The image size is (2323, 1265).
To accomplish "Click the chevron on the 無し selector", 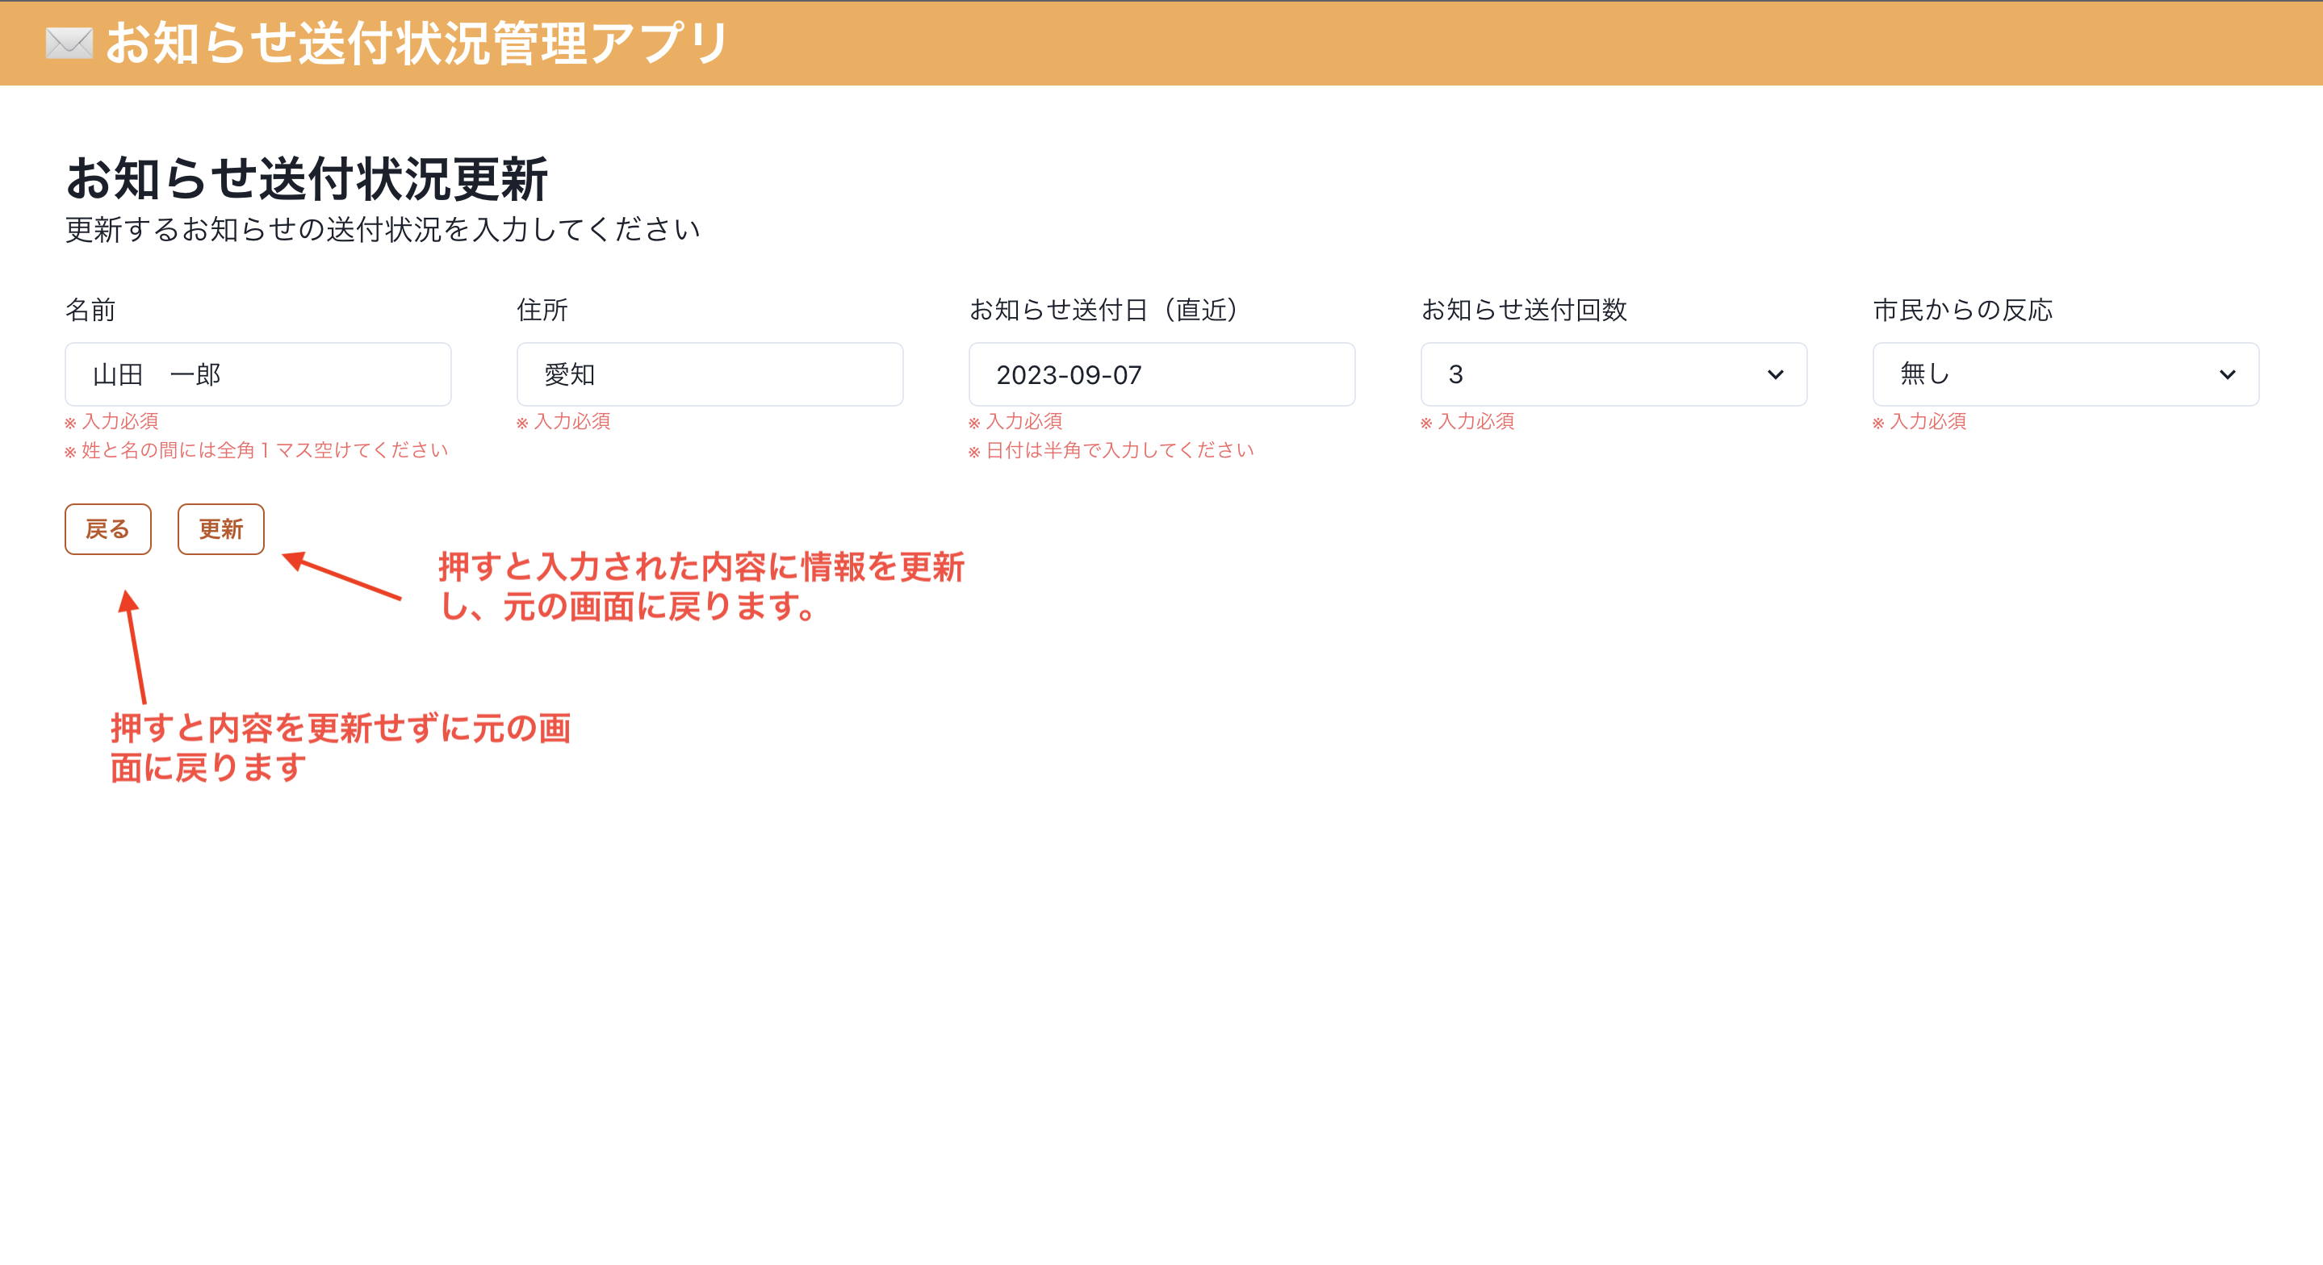I will tap(2226, 374).
